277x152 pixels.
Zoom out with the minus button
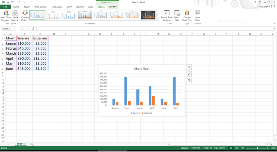point(247,148)
